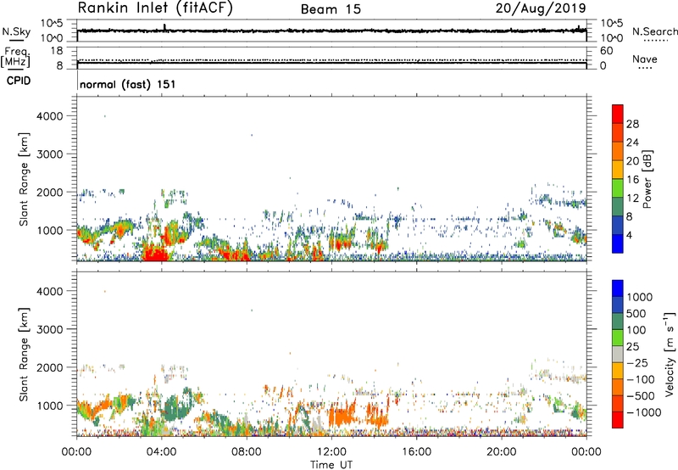This screenshot has width=678, height=470.
Task: Click the '-25' velocity colorbar value
Action: pos(637,362)
